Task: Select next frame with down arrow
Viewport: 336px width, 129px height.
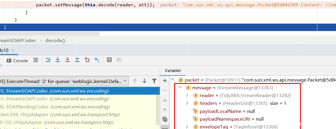Action: click(x=144, y=81)
